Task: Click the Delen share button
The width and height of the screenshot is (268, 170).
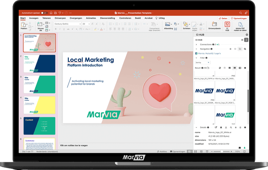Action: [223, 18]
